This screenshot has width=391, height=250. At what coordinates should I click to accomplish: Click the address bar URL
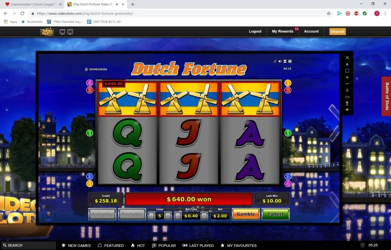(x=85, y=13)
